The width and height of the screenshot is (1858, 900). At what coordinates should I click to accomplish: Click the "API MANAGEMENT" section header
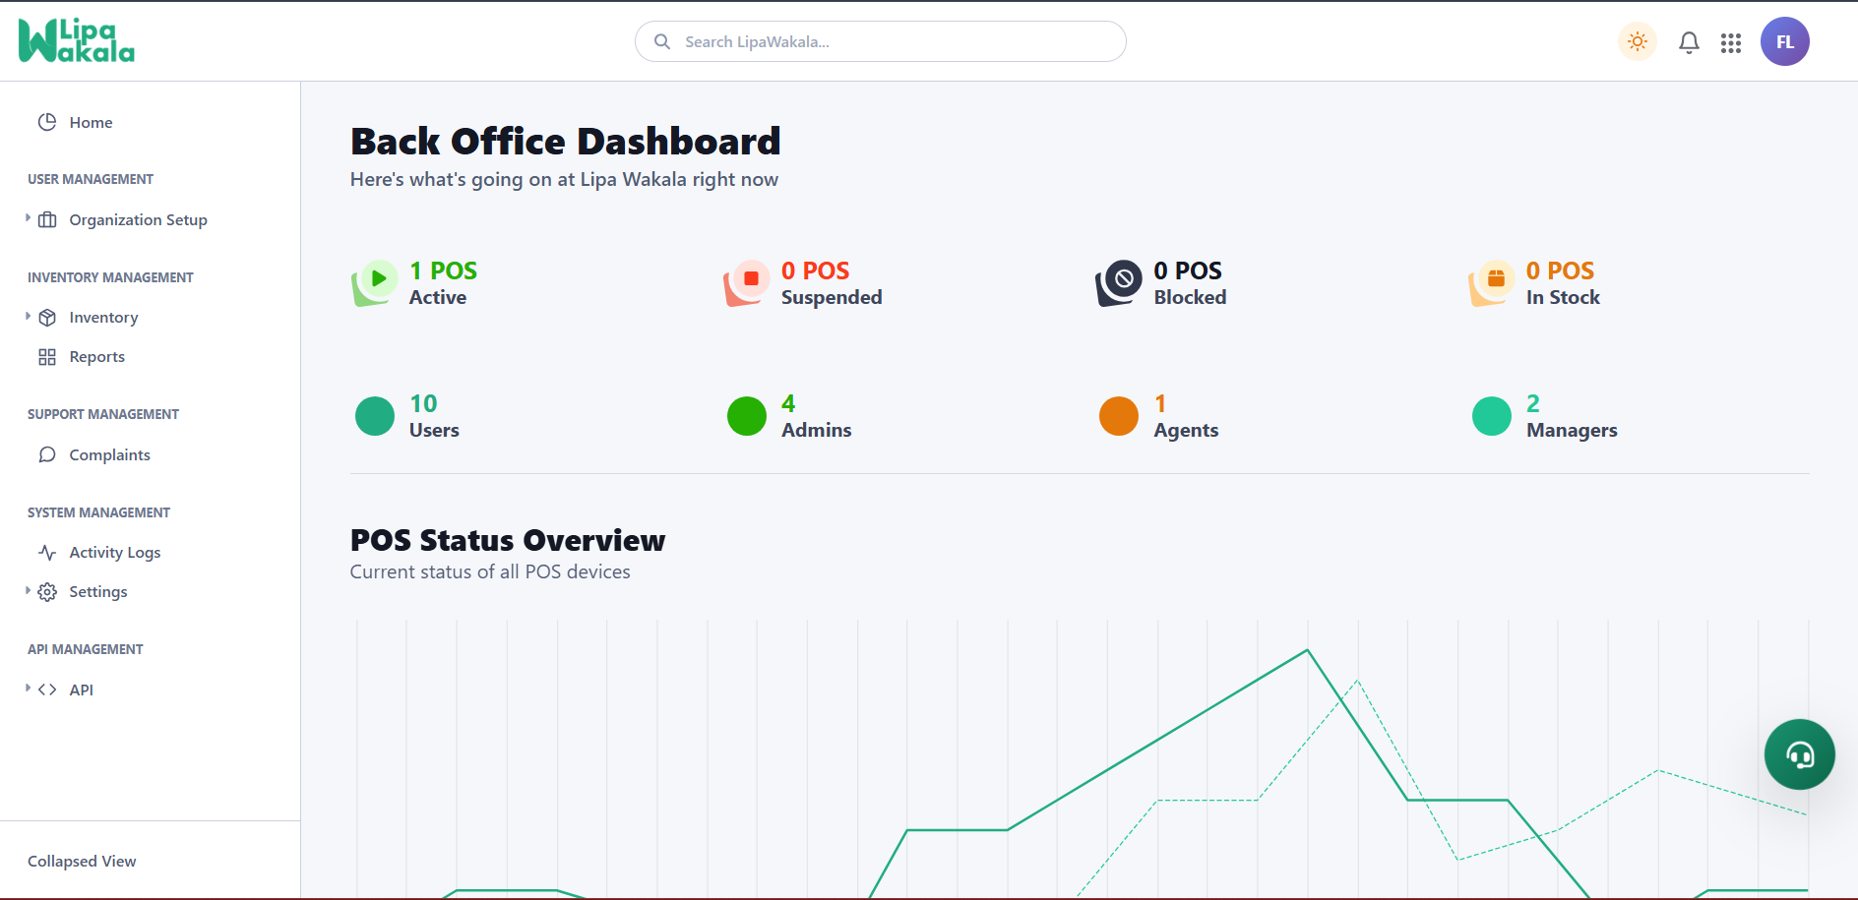click(86, 649)
